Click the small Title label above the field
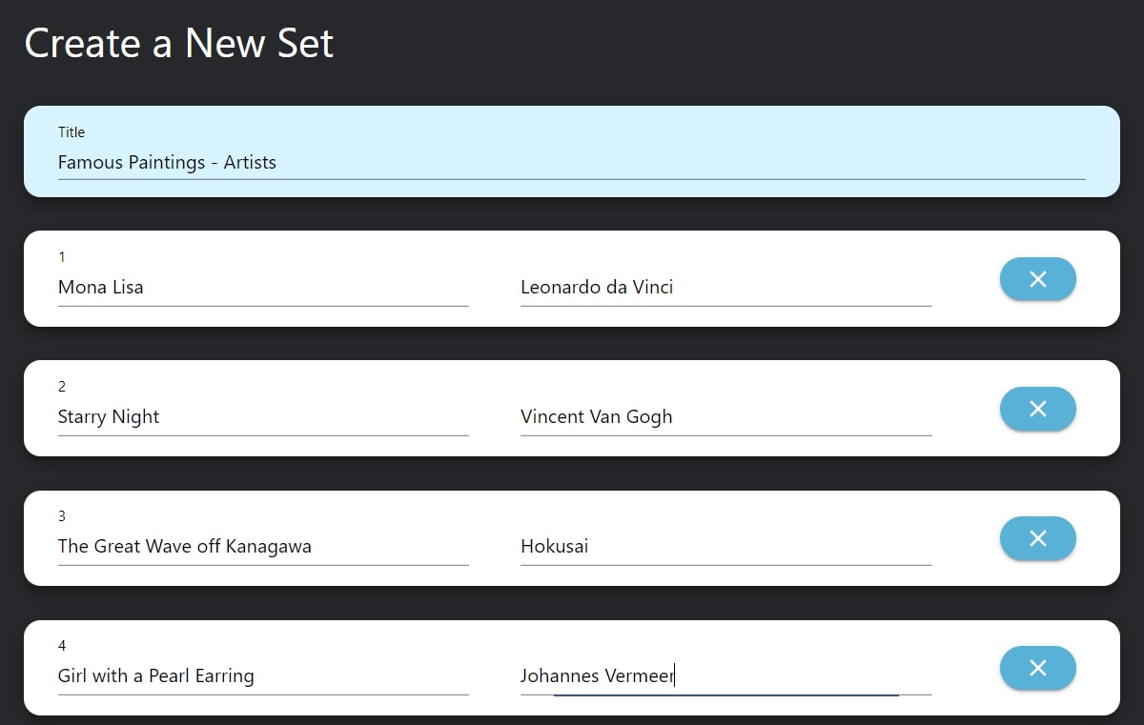1144x725 pixels. pyautogui.click(x=71, y=132)
